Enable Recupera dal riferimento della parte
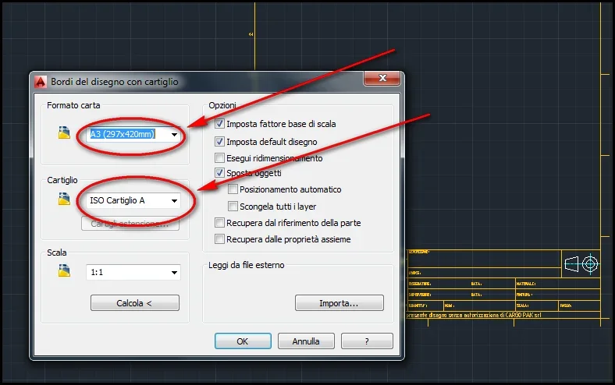The width and height of the screenshot is (615, 385). (x=219, y=223)
